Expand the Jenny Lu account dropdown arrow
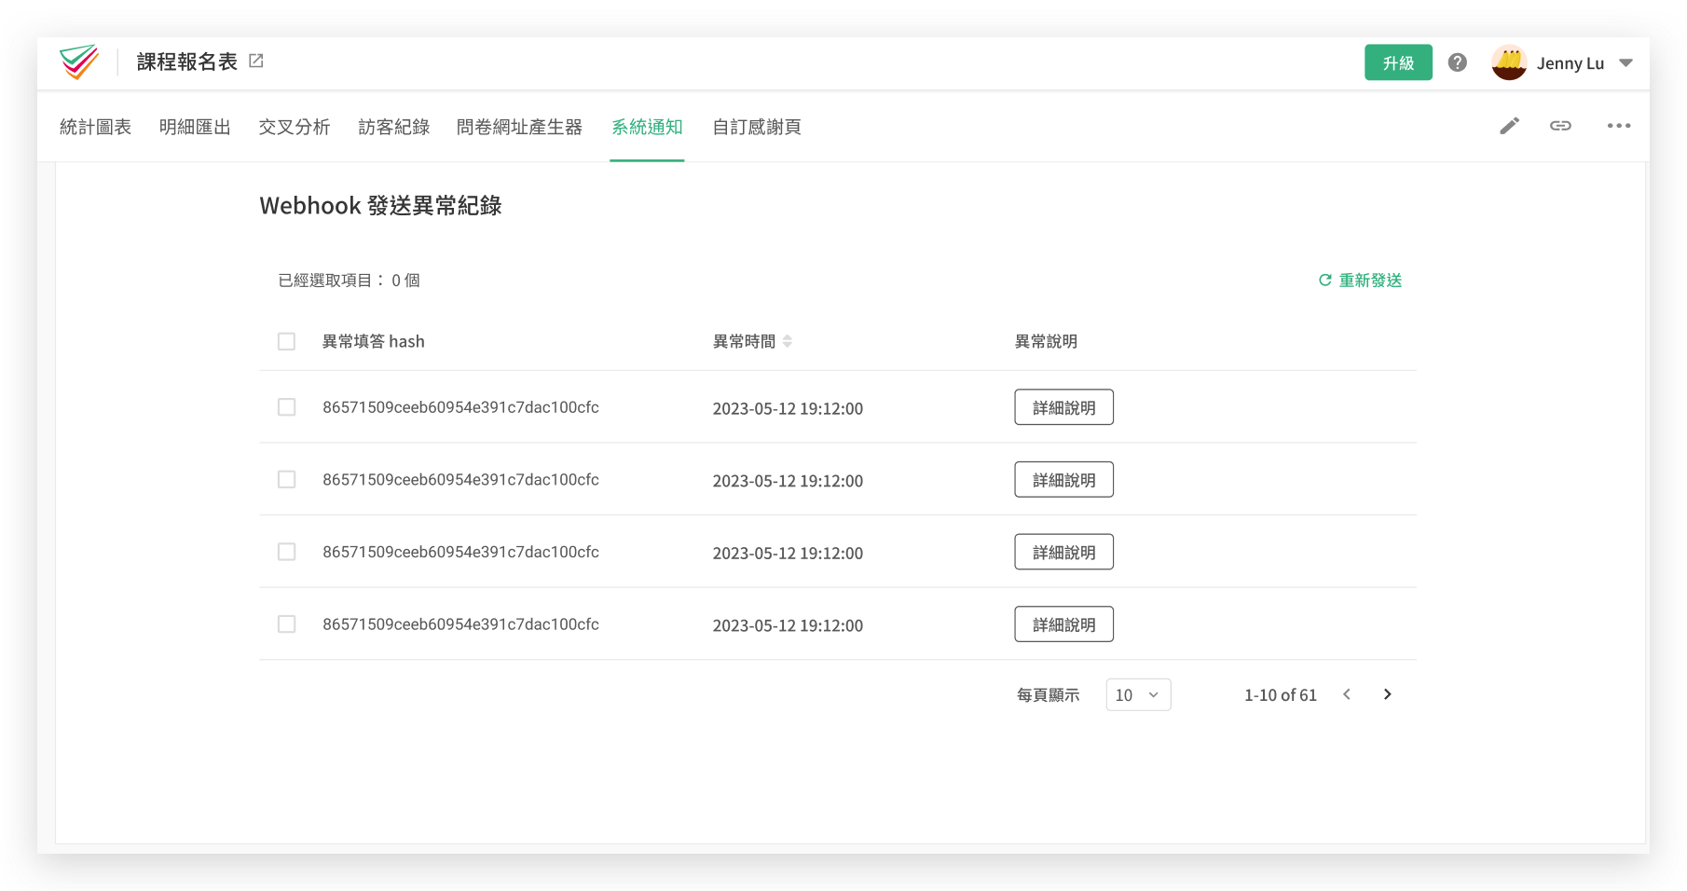 point(1625,63)
